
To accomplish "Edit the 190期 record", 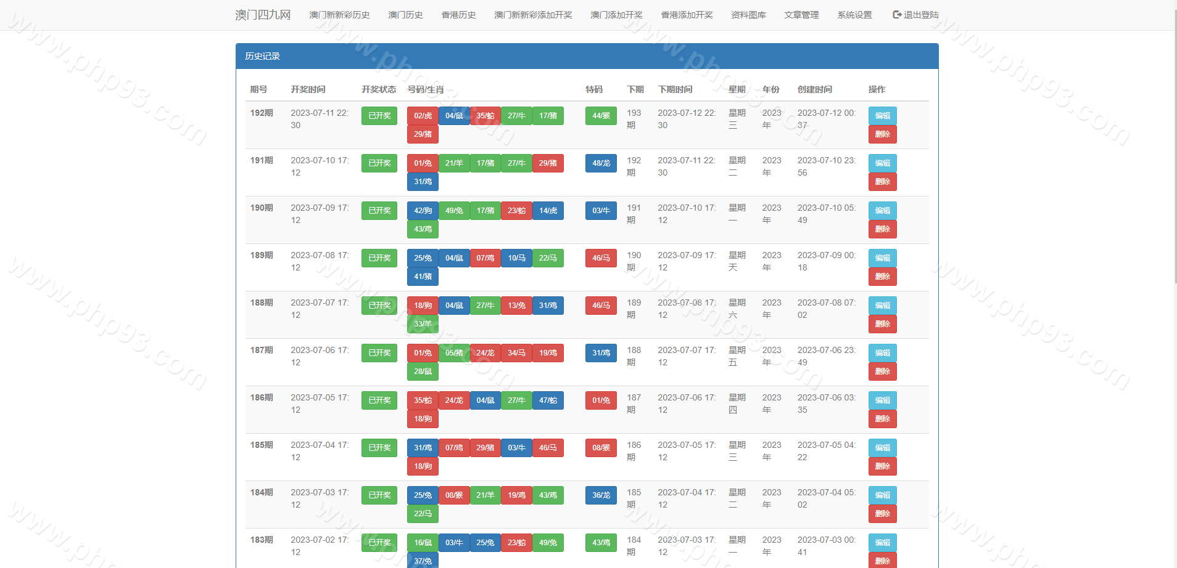I will pos(882,211).
